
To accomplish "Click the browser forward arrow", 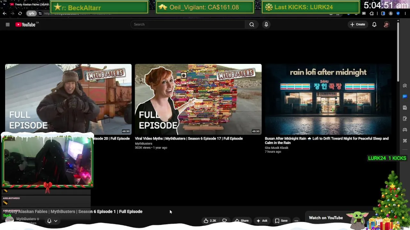I will pyautogui.click(x=12, y=13).
